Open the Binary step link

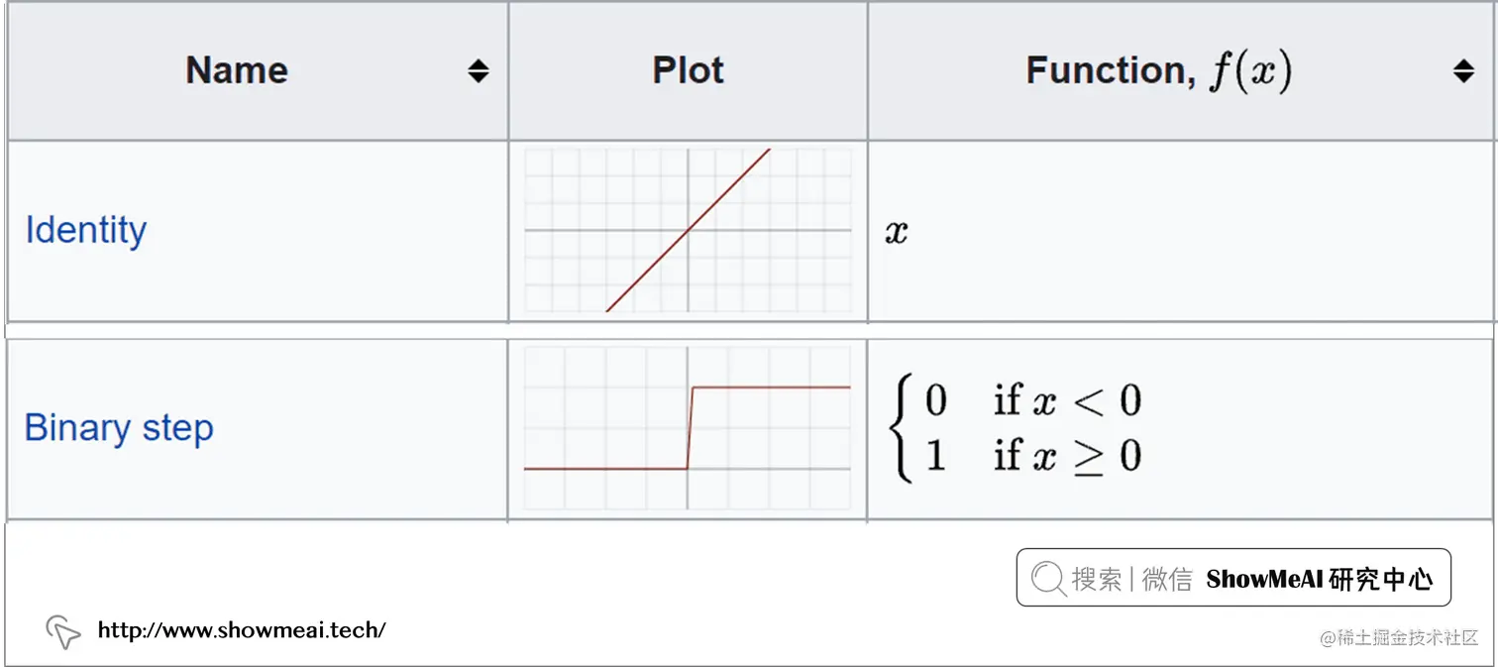pyautogui.click(x=119, y=428)
